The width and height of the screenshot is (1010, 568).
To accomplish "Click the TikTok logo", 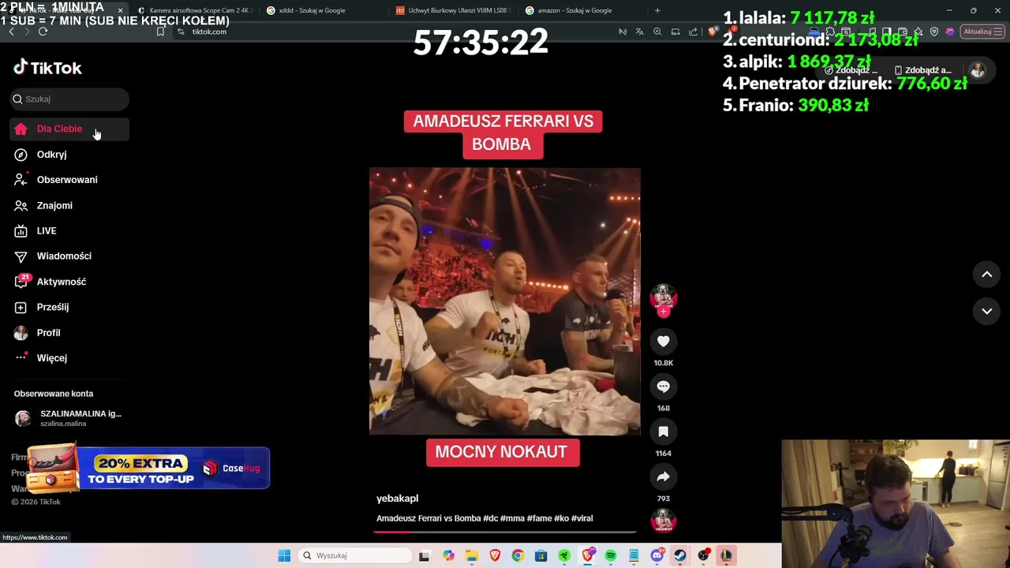I will (x=47, y=68).
